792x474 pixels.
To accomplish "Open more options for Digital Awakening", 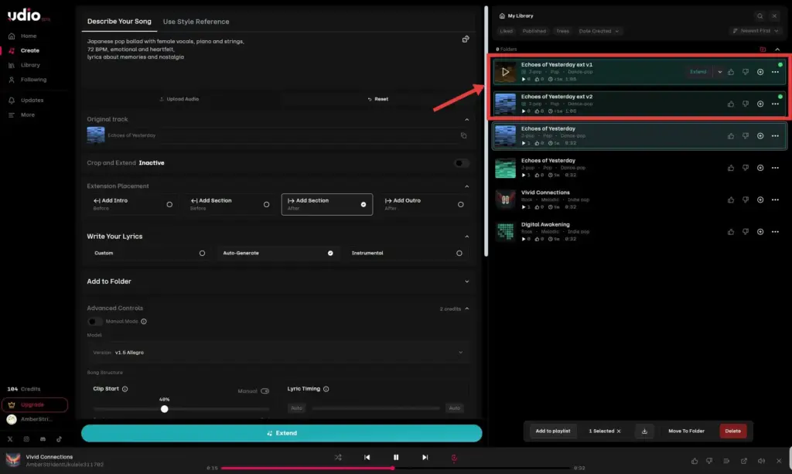I will click(x=775, y=232).
